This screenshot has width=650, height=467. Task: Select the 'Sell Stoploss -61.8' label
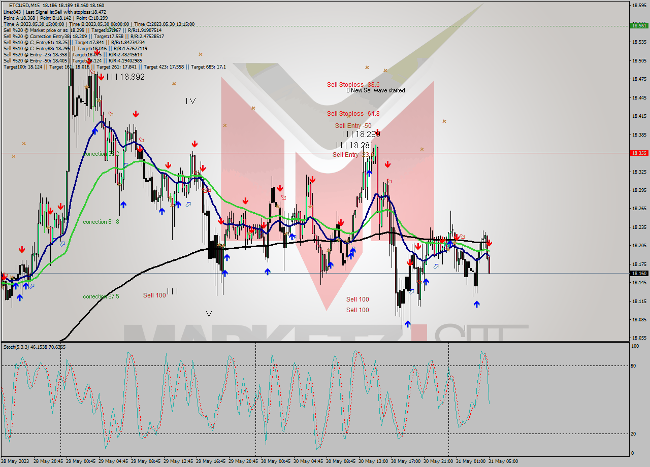pyautogui.click(x=352, y=114)
